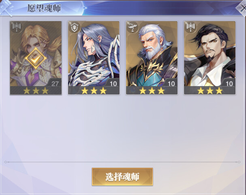Close the 愿望魂师 dialog
Image resolution: width=246 pixels, height=195 pixels.
tap(242, 8)
